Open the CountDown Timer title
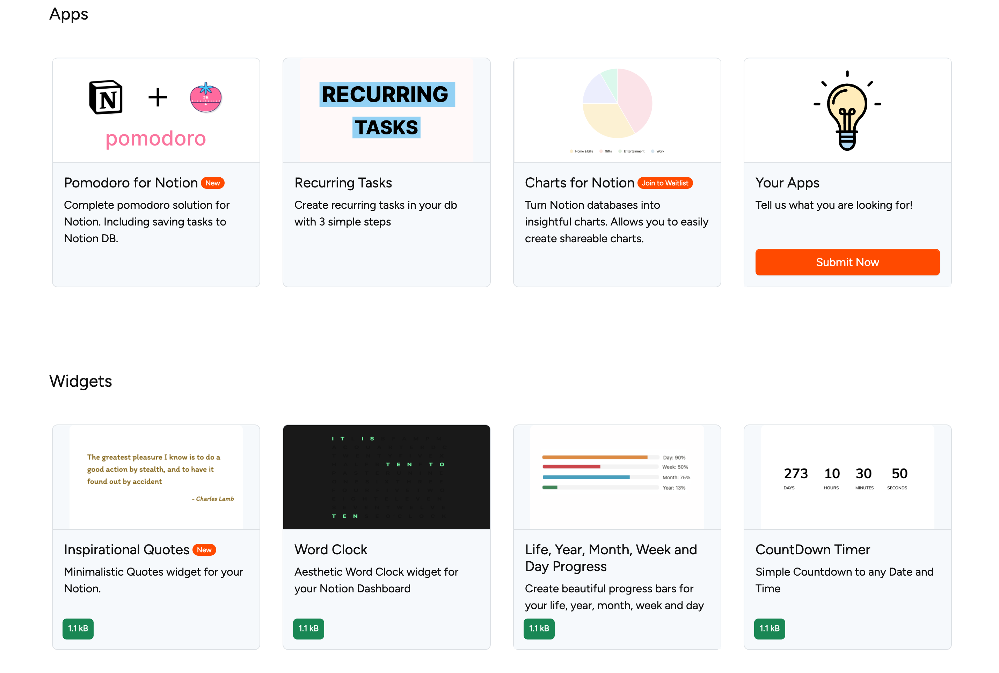 click(812, 550)
